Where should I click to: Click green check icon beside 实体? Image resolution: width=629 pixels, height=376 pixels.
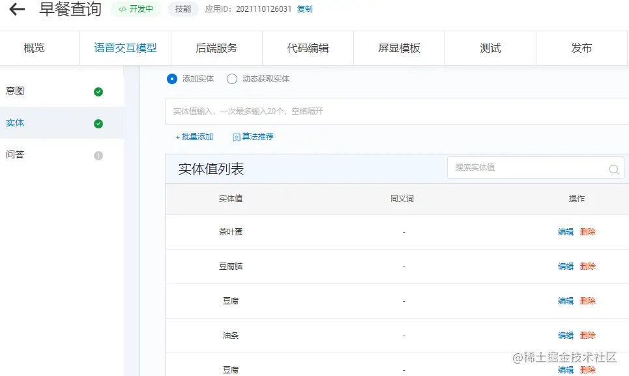(x=98, y=123)
